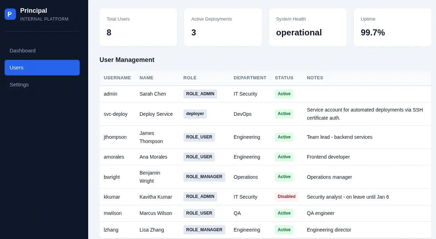Image resolution: width=436 pixels, height=239 pixels.
Task: Select the lzhang user row
Action: (265, 230)
